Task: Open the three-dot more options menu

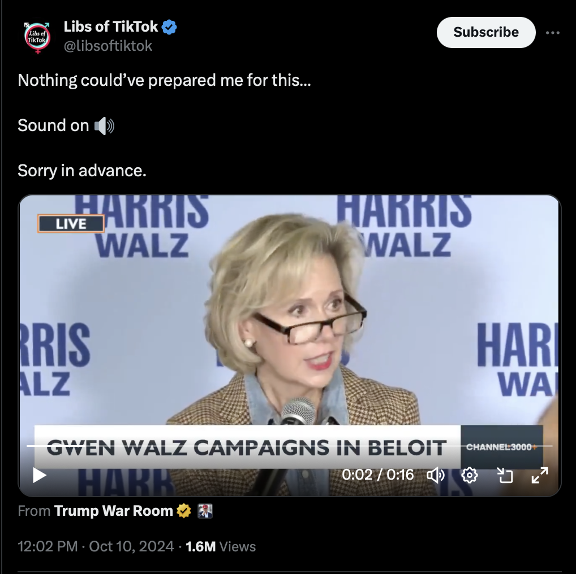Action: pos(552,33)
